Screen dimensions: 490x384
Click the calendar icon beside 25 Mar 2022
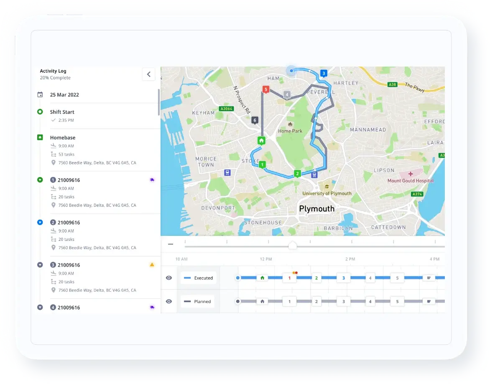coord(40,95)
